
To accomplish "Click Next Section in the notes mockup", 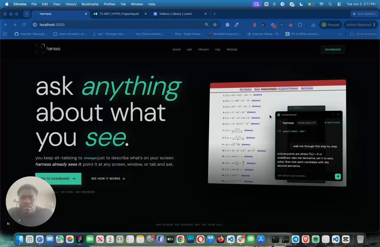I will (307, 88).
